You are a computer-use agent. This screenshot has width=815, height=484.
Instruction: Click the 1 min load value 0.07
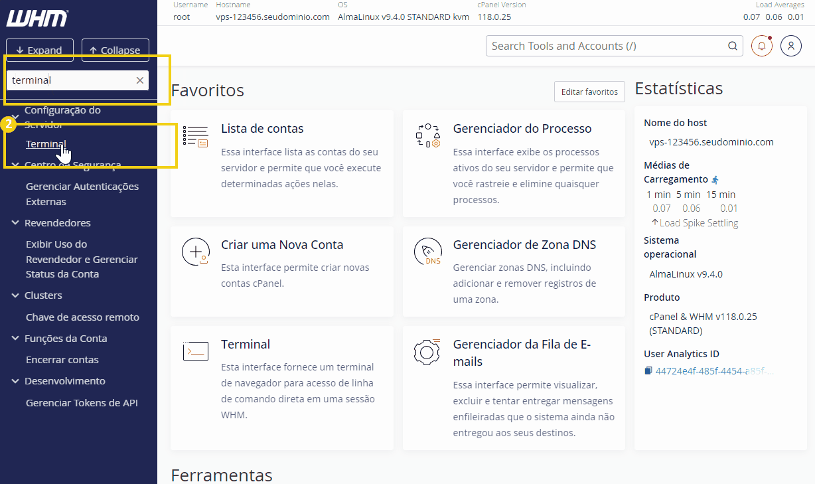[662, 208]
